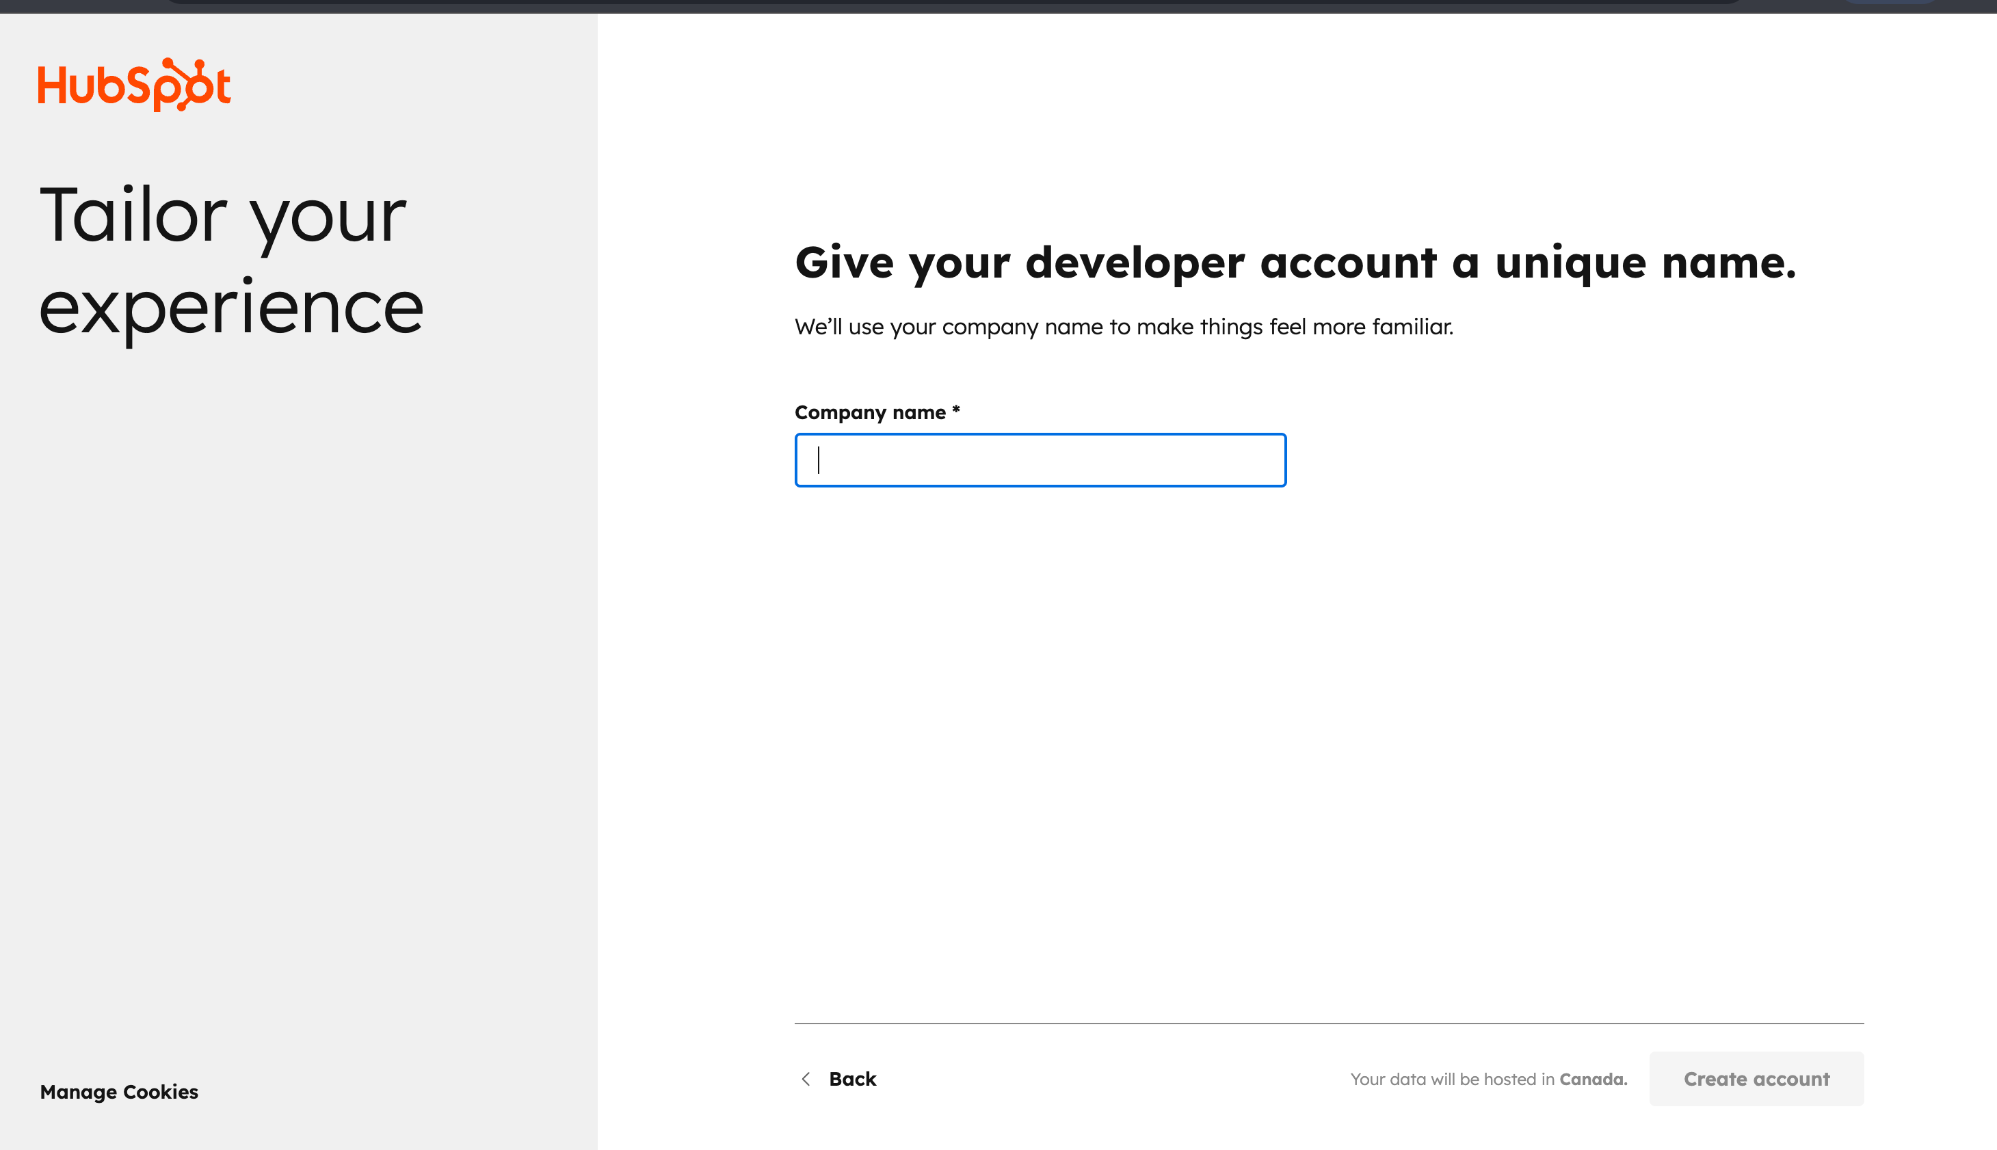The width and height of the screenshot is (1997, 1150).
Task: Focus the Company name text field
Action: (x=1040, y=459)
